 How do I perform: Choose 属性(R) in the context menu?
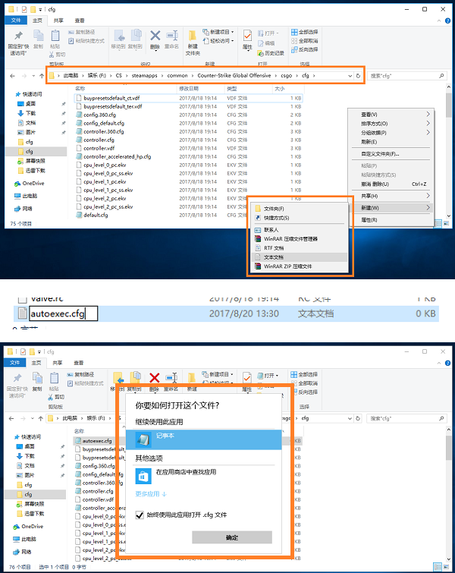[391, 219]
